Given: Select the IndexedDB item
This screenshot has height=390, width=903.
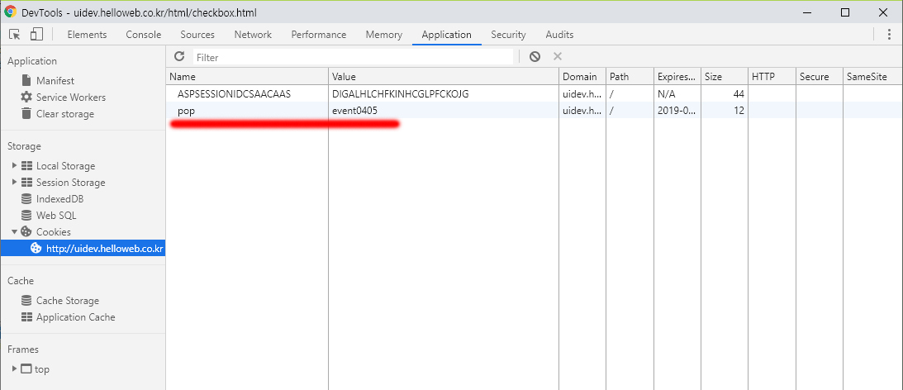Looking at the screenshot, I should click(x=59, y=199).
